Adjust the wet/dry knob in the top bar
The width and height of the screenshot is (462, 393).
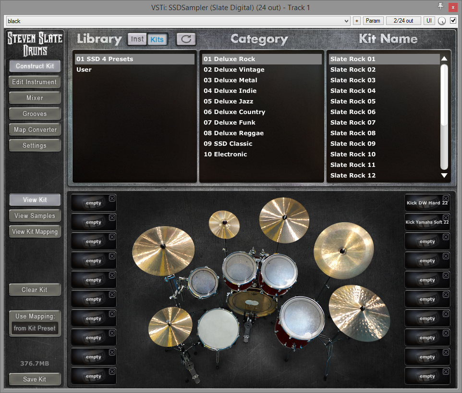[x=442, y=21]
